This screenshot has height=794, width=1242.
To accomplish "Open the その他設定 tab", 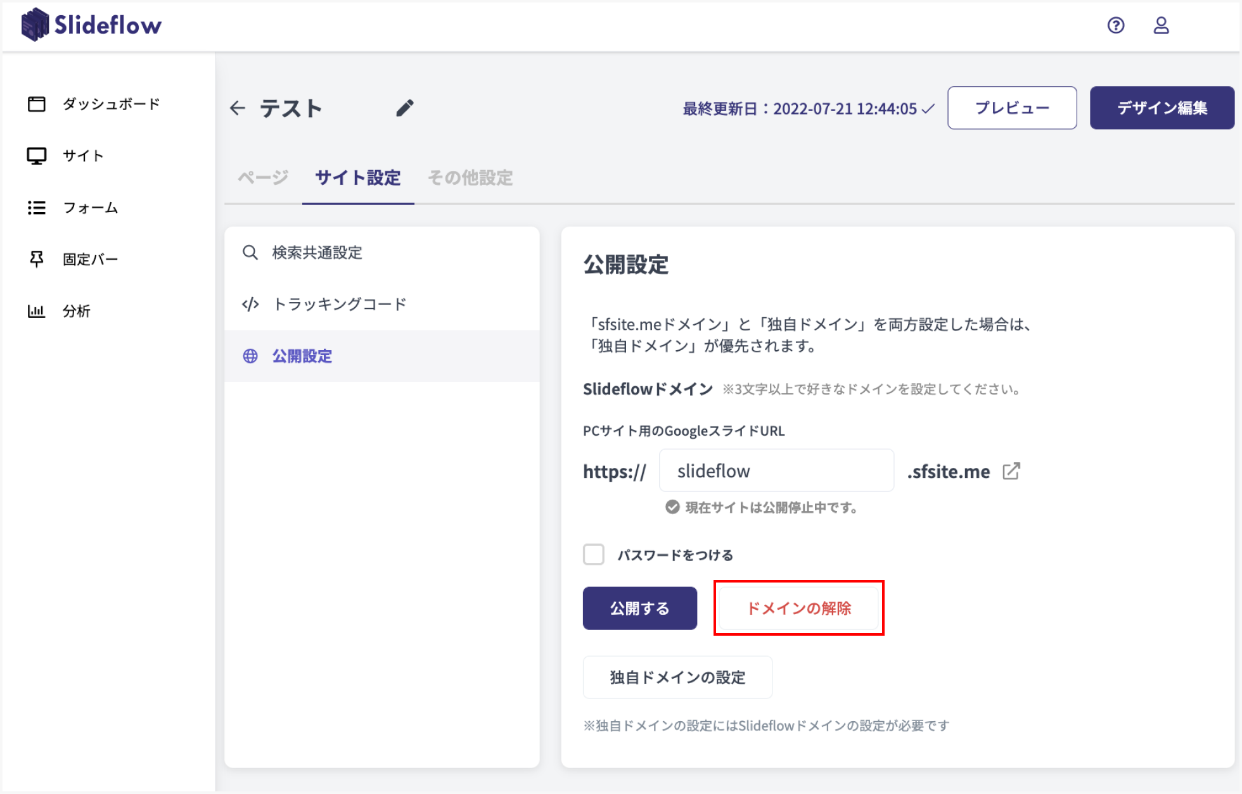I will click(x=470, y=178).
